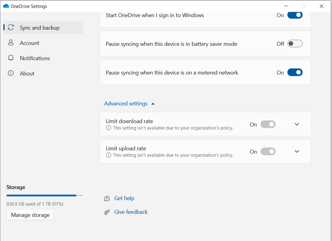Click the Account person icon

[x=11, y=43]
